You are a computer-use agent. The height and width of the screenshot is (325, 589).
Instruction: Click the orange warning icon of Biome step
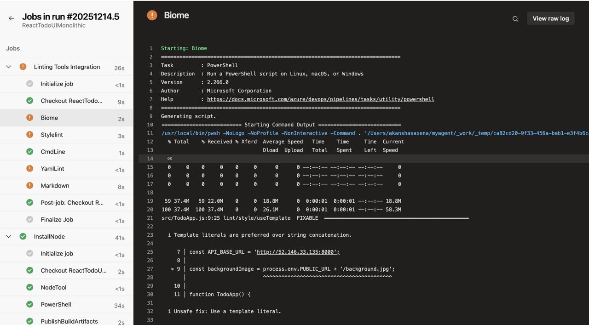pos(30,118)
